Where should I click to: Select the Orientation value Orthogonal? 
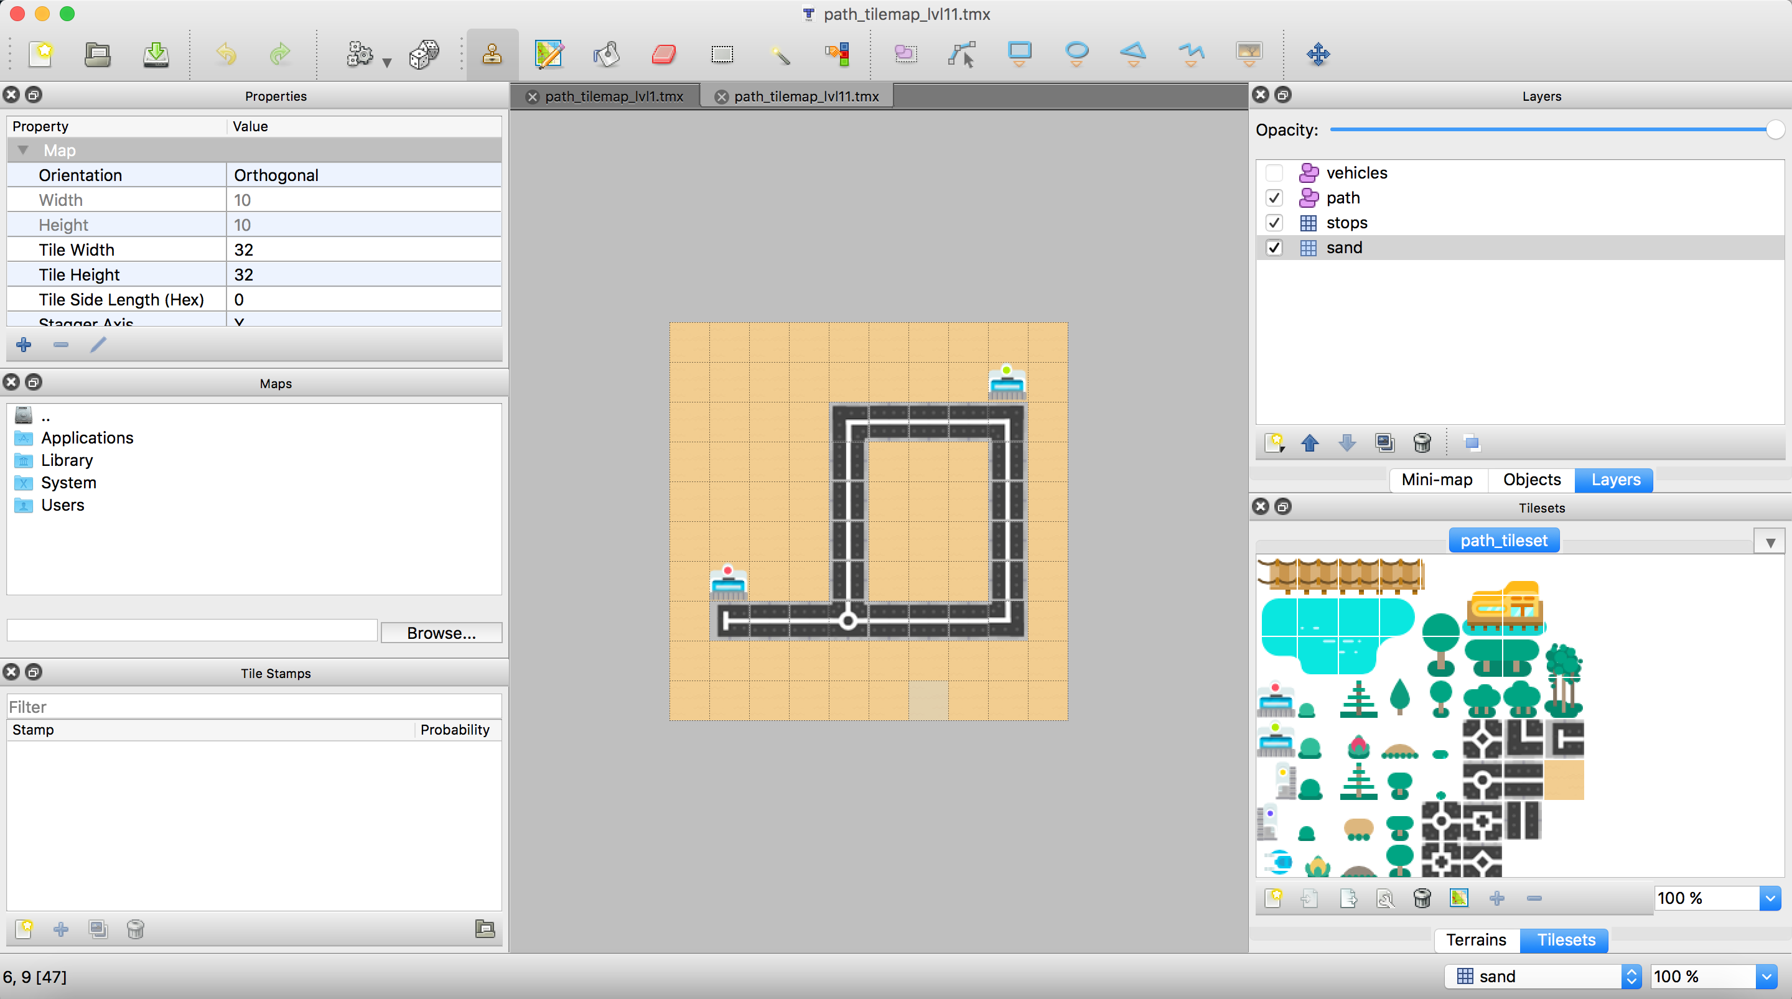click(363, 175)
